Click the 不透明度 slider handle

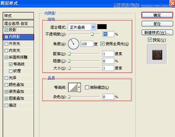point(92,34)
